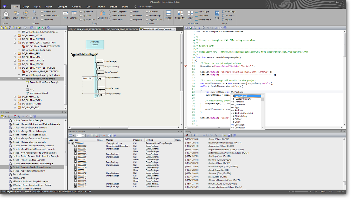354x202 pixels.
Task: Click Home Page in Help group
Action: click(230, 12)
